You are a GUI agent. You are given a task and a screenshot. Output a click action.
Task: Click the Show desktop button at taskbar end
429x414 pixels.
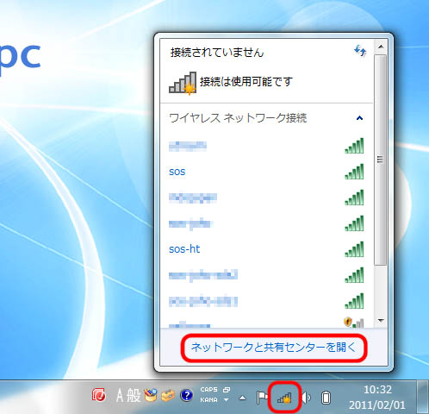[423, 397]
